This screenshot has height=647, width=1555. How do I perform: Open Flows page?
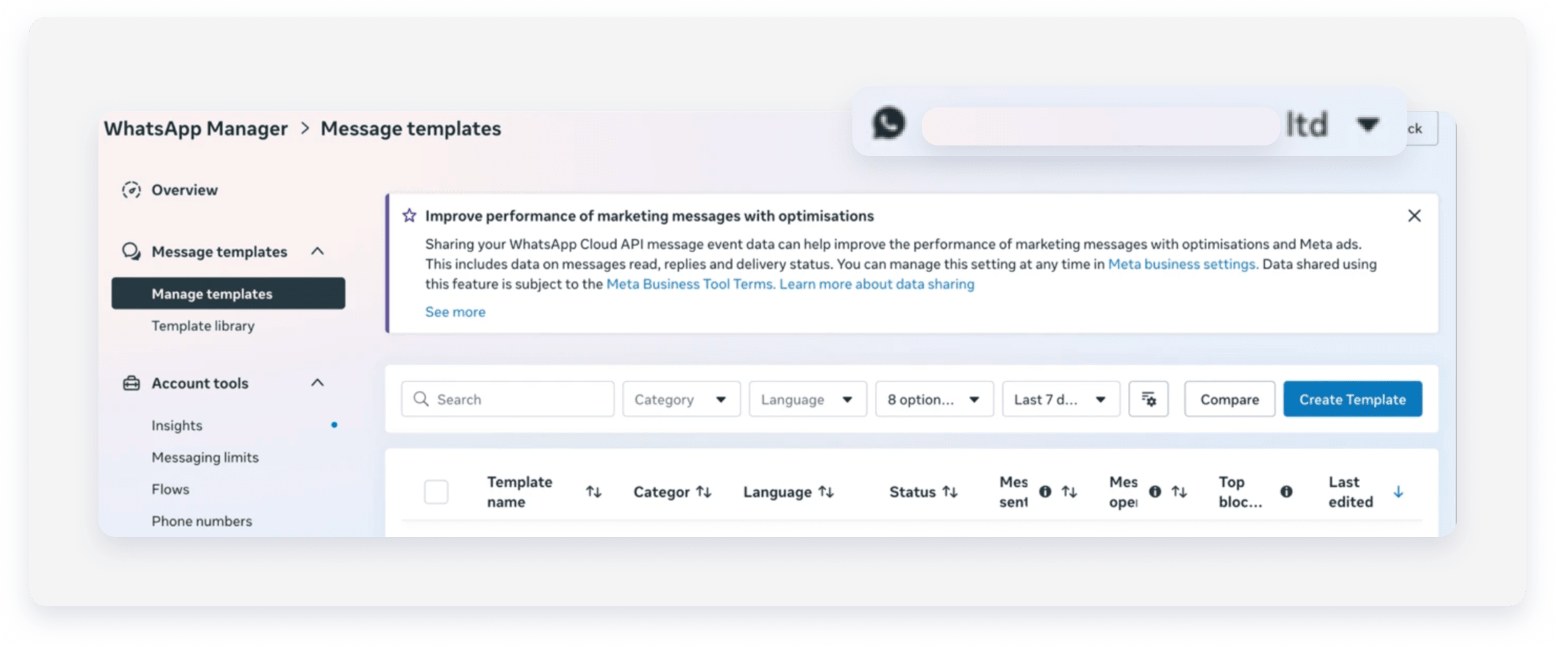click(x=171, y=489)
